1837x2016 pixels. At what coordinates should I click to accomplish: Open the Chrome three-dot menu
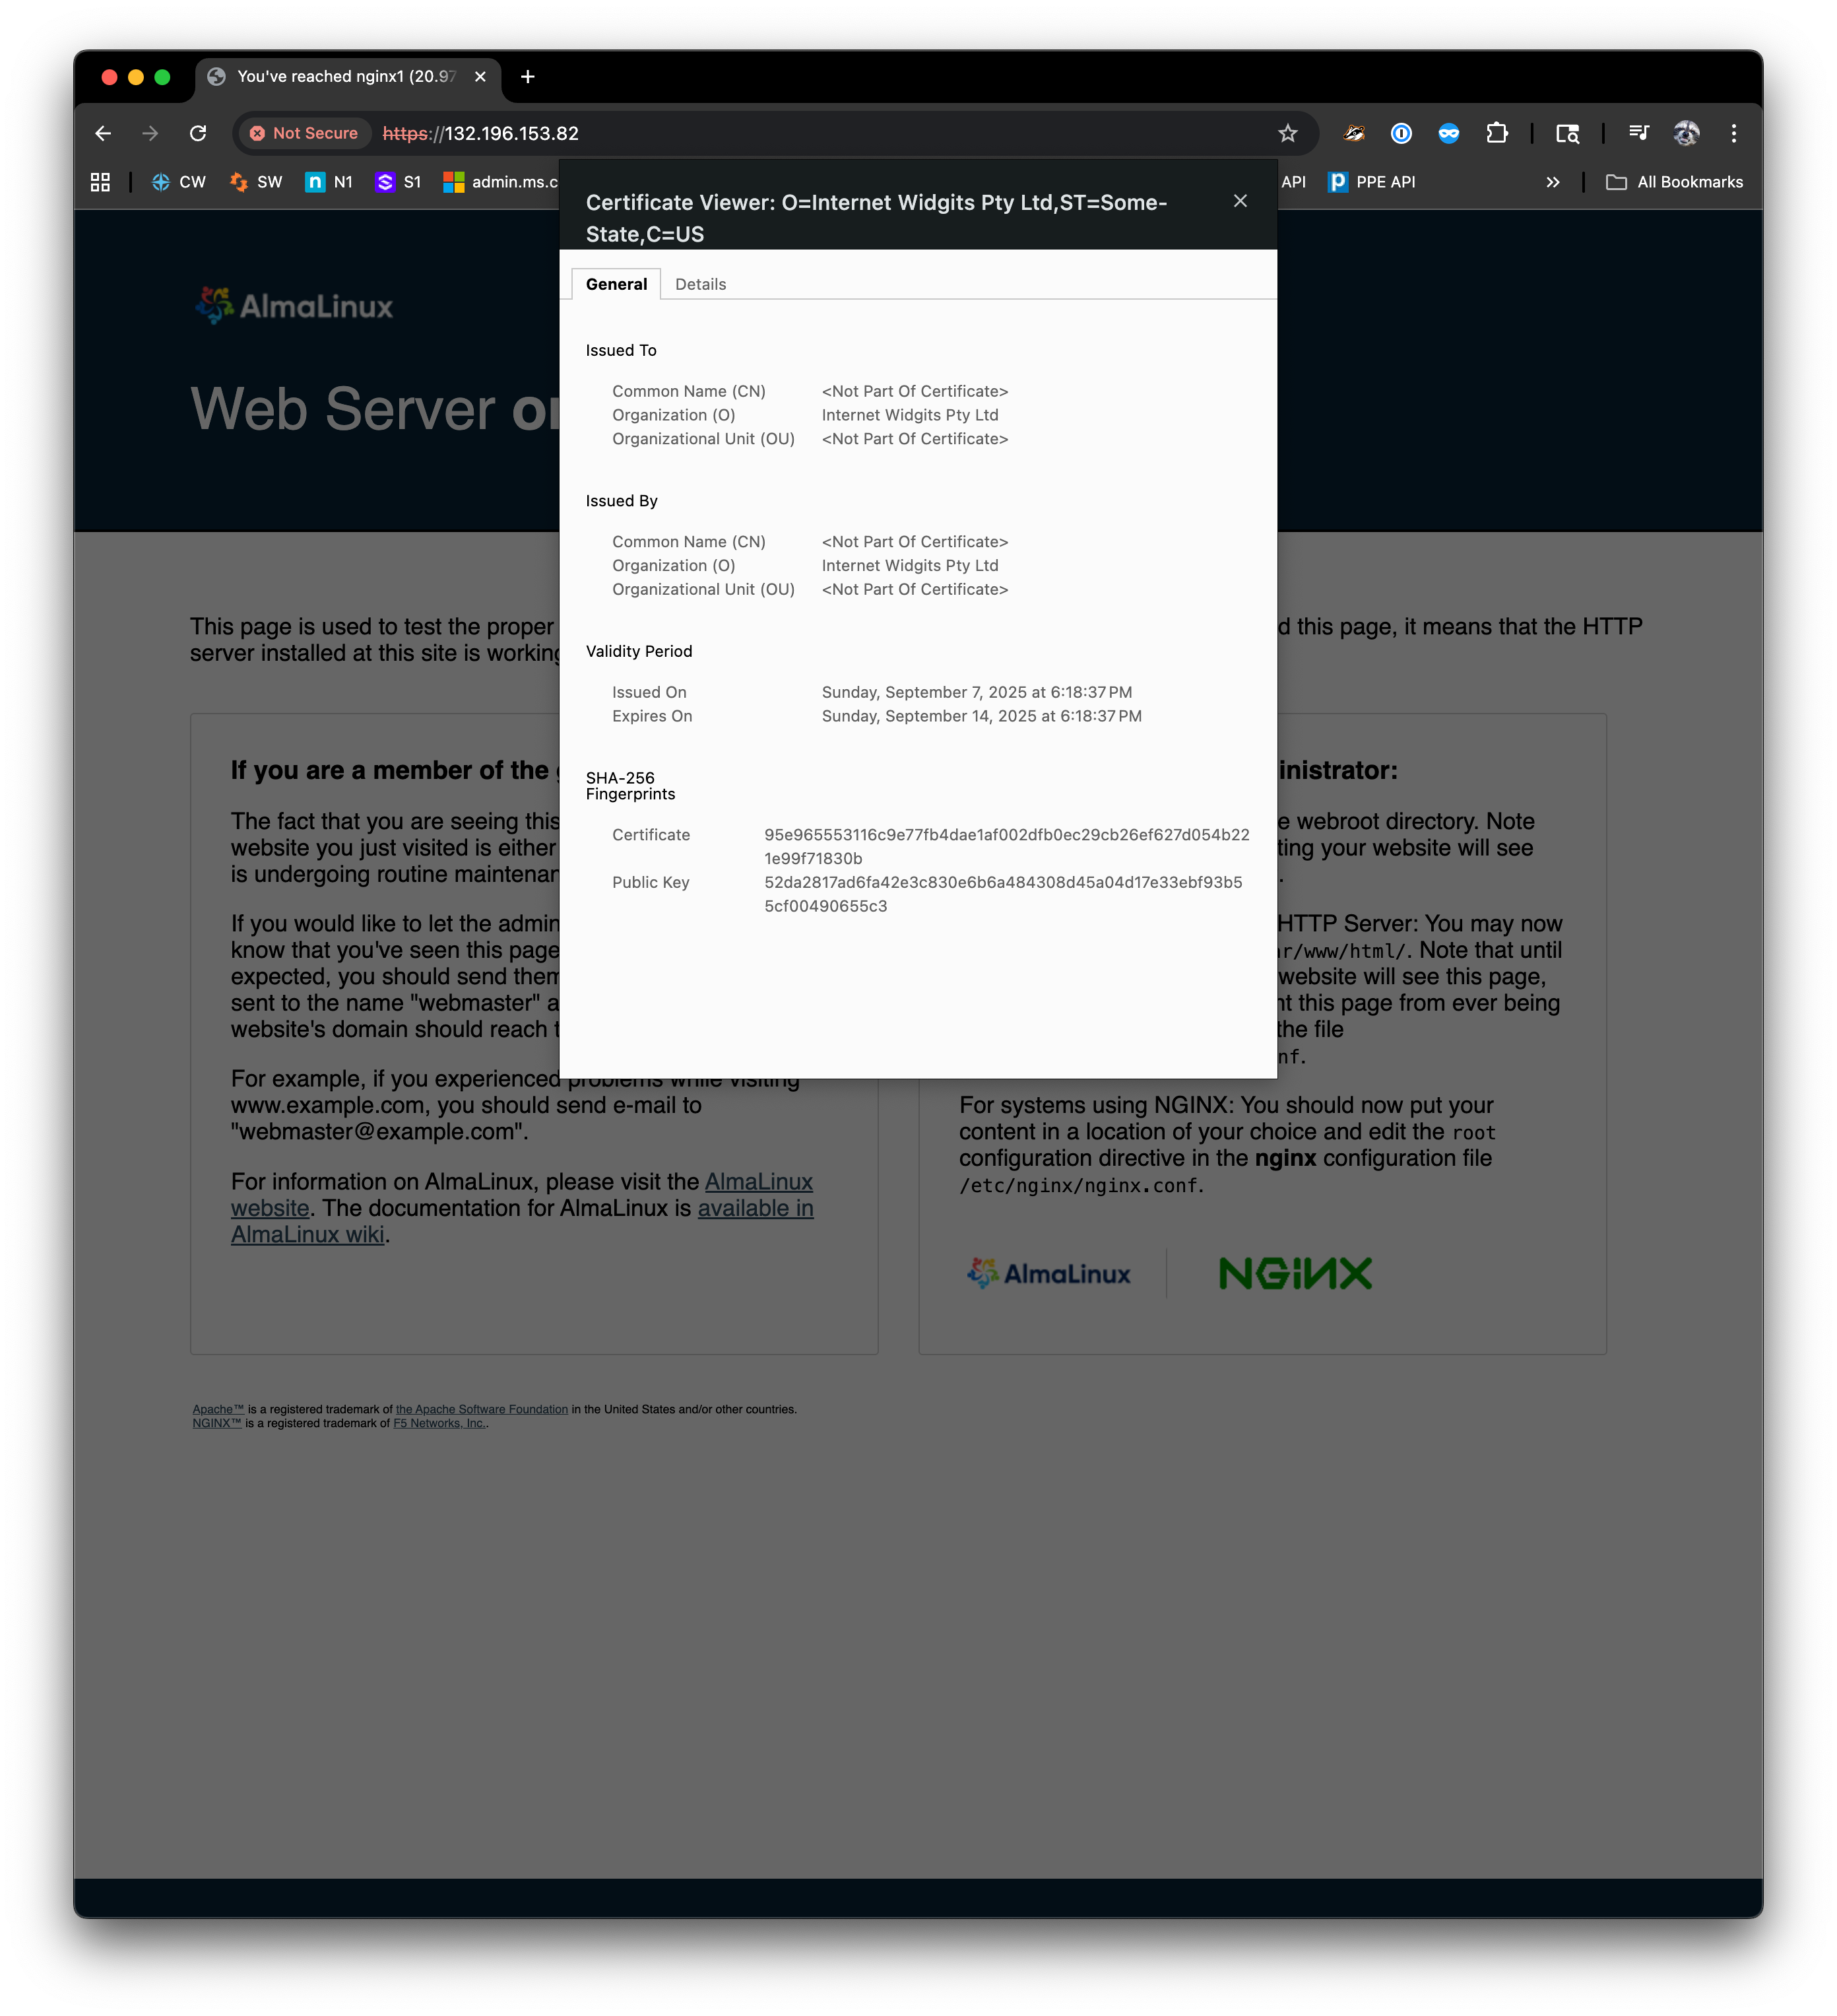point(1734,133)
